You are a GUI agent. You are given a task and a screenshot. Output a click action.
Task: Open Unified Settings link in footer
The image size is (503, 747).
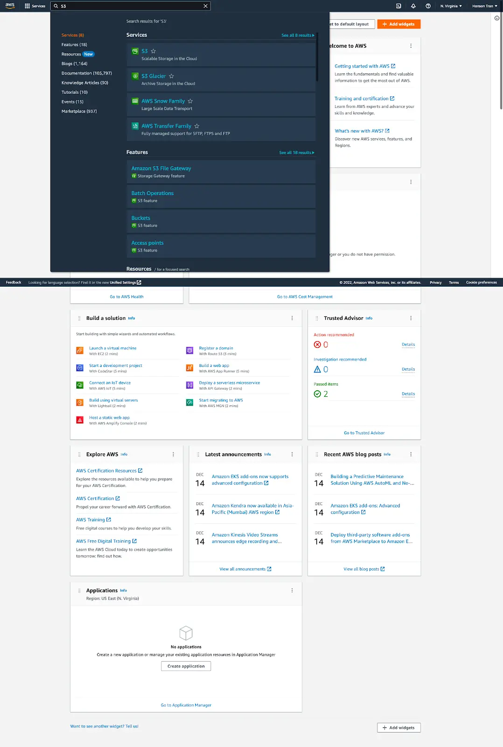click(x=126, y=282)
